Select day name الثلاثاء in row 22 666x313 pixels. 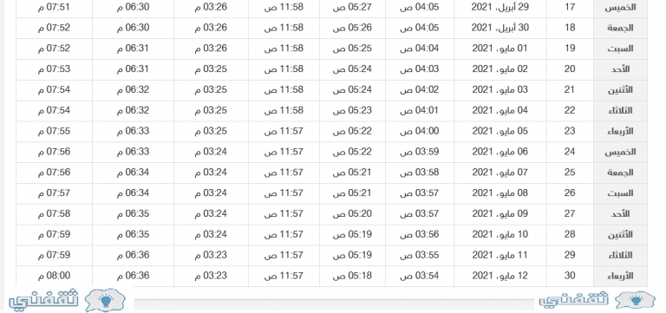tap(620, 110)
